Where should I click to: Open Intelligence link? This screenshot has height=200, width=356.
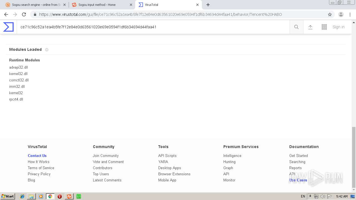(x=232, y=156)
